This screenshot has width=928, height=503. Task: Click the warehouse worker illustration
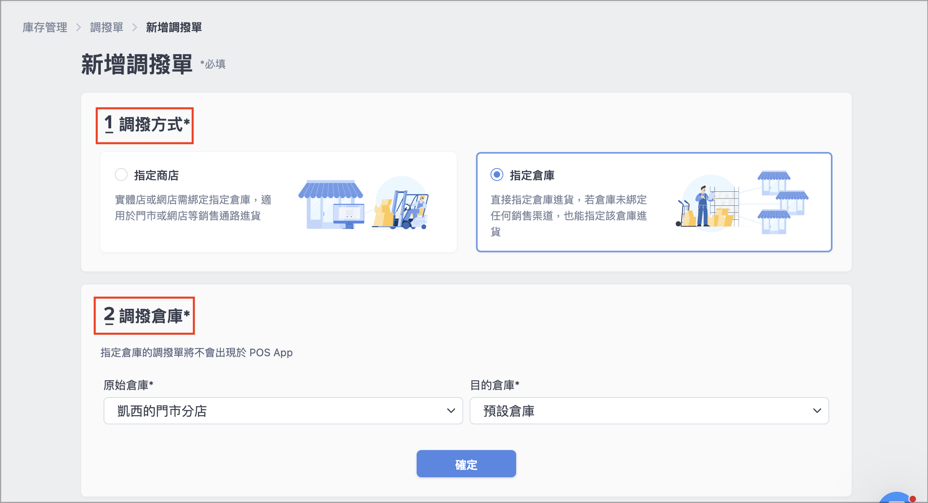(x=743, y=203)
